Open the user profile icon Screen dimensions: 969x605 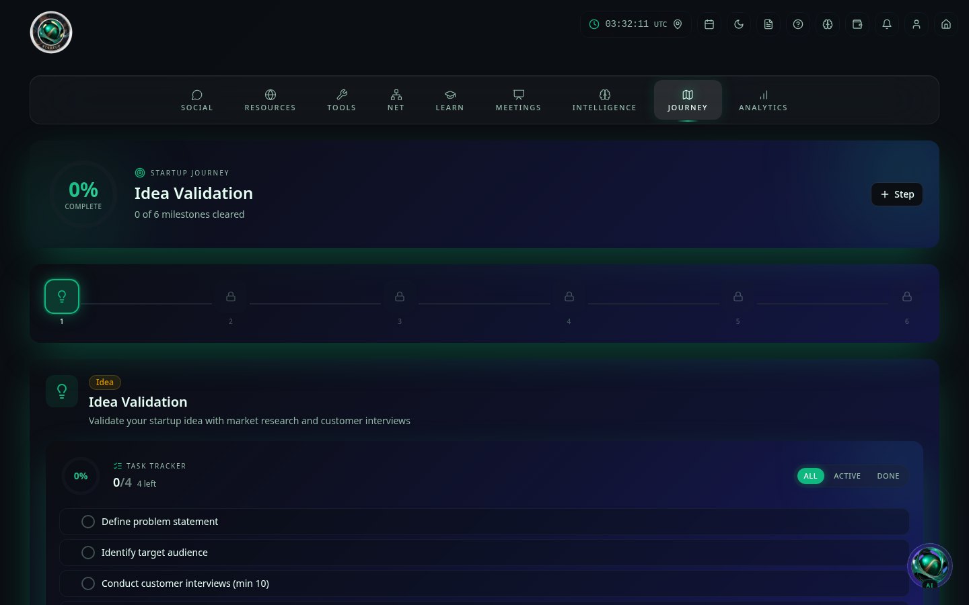point(917,24)
